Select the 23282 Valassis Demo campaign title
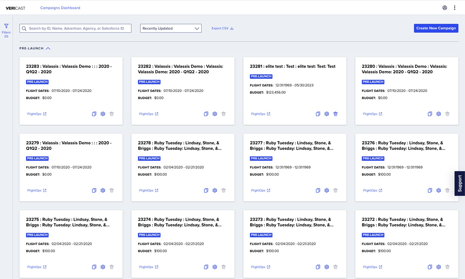The image size is (465, 279). pyautogui.click(x=181, y=69)
